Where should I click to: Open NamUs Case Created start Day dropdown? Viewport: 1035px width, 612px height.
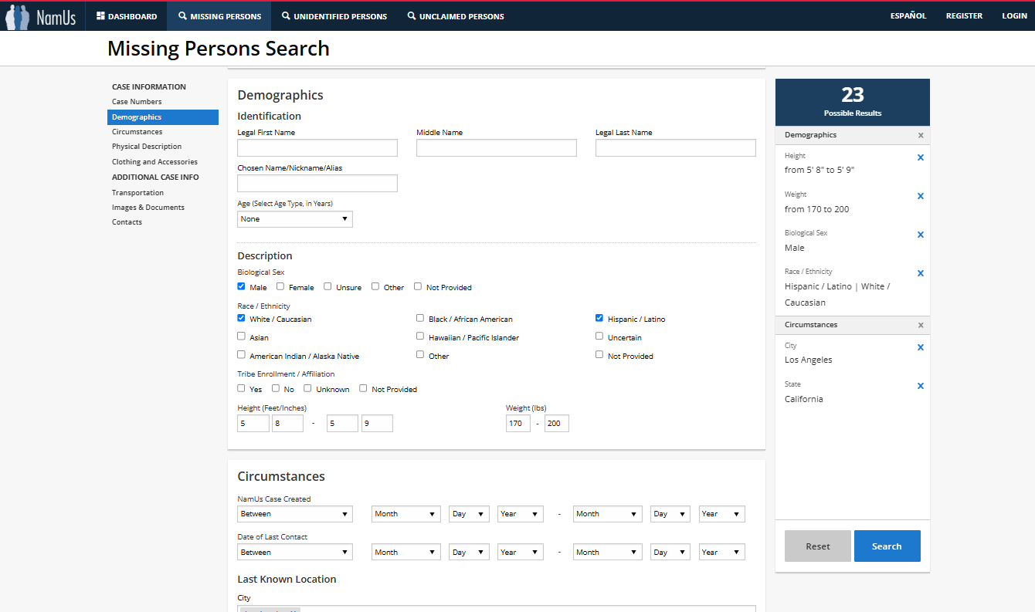tap(469, 514)
